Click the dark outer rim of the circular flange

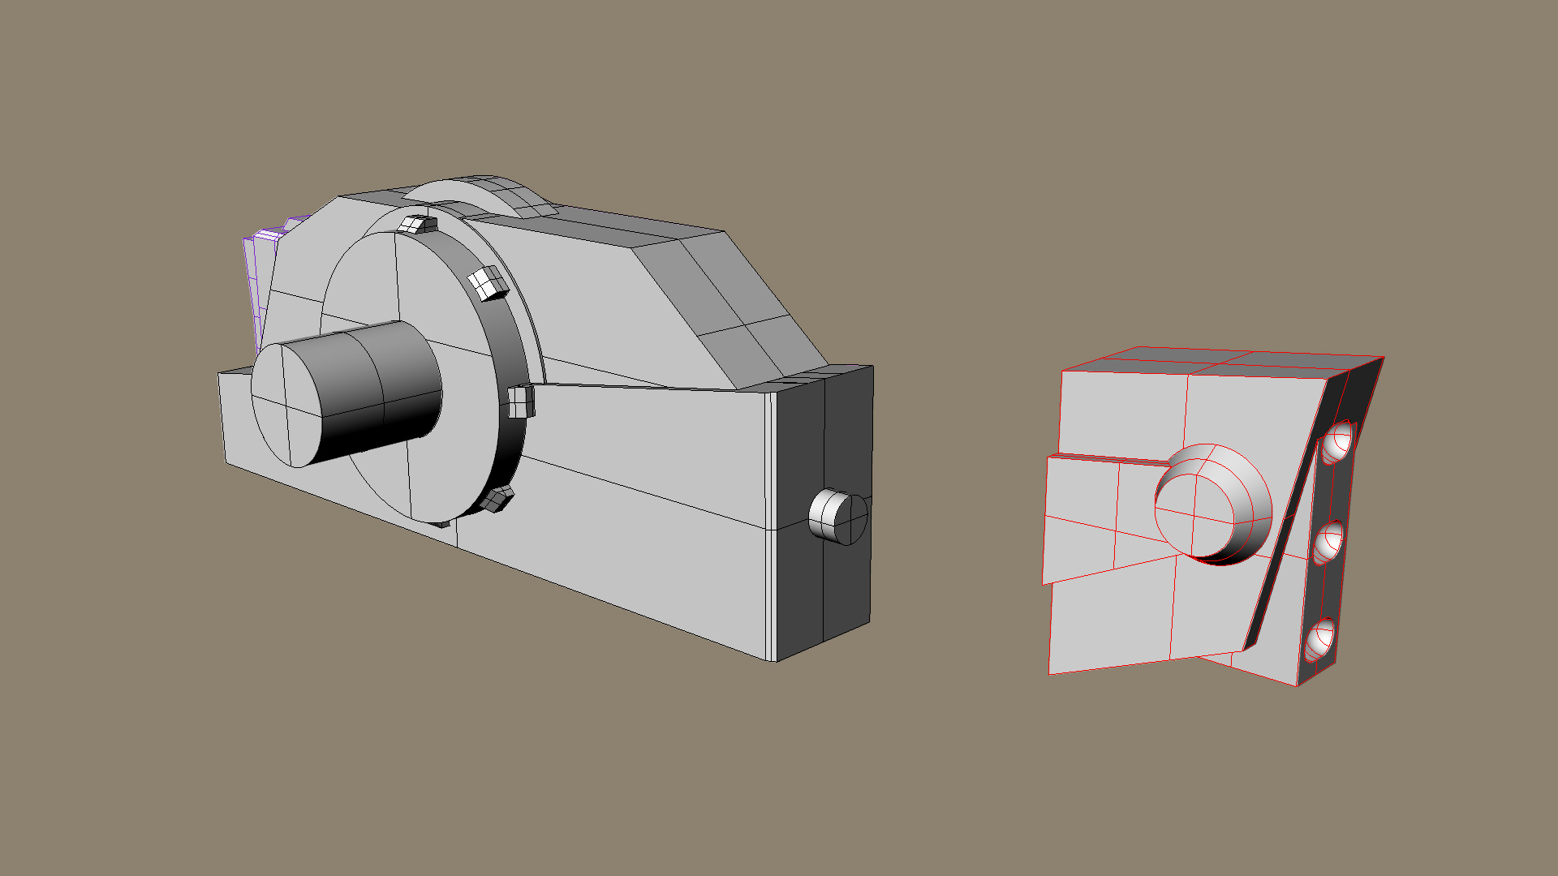511,438
